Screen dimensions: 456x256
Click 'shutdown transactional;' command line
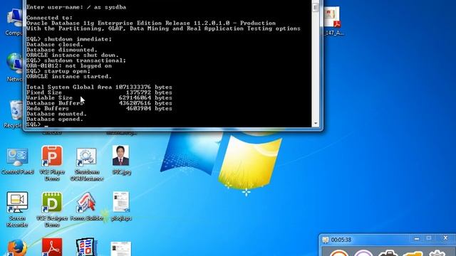pos(76,60)
